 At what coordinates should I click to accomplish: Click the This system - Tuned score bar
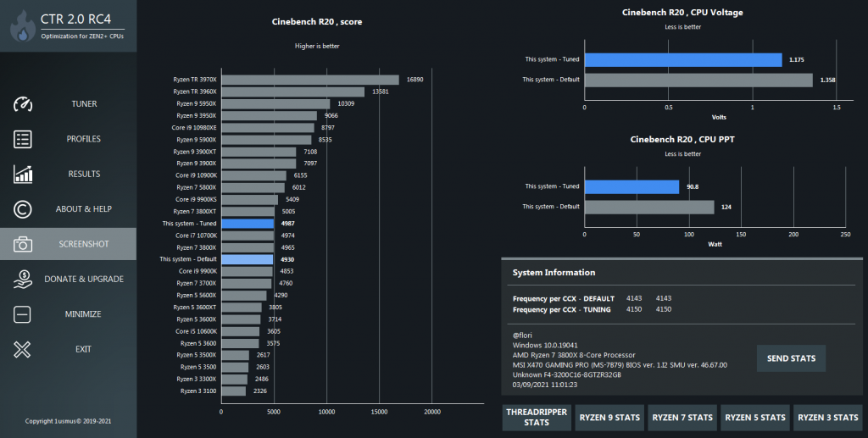point(248,224)
